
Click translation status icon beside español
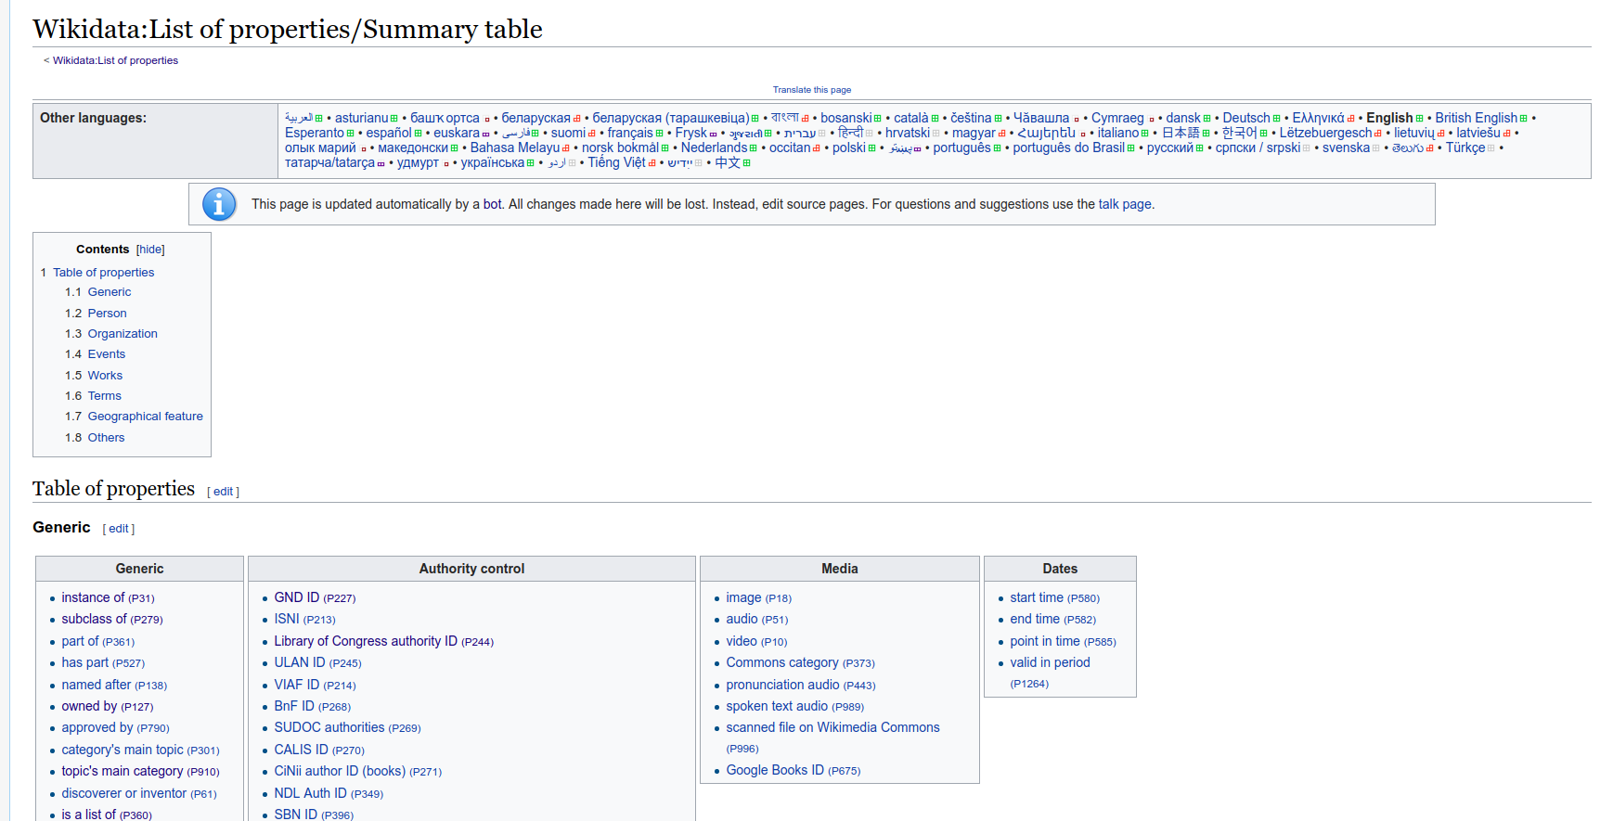(418, 134)
